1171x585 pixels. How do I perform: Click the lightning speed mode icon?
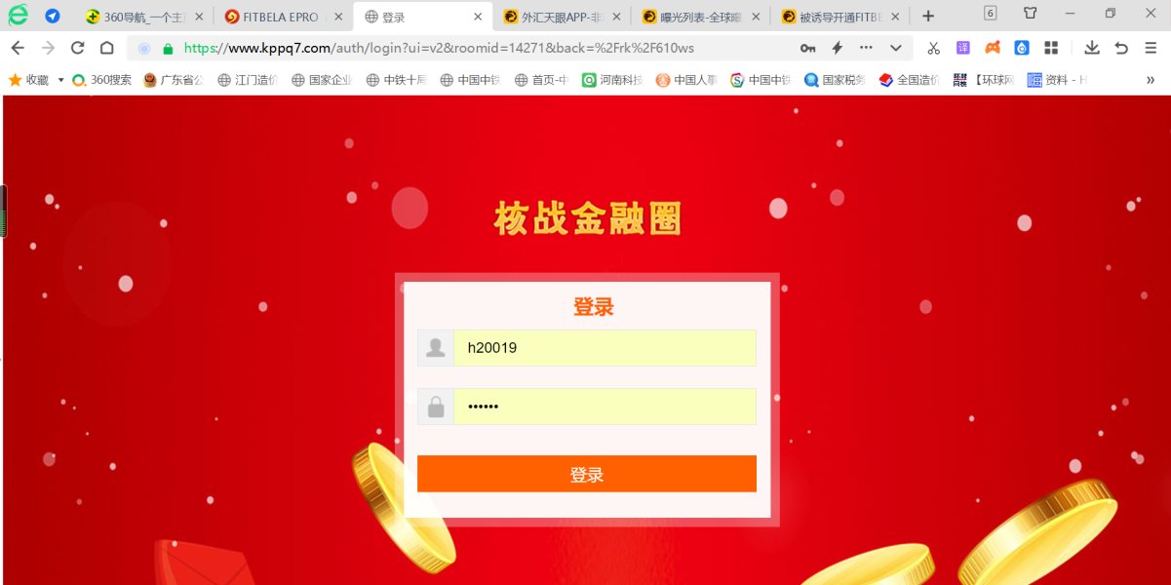pyautogui.click(x=837, y=48)
